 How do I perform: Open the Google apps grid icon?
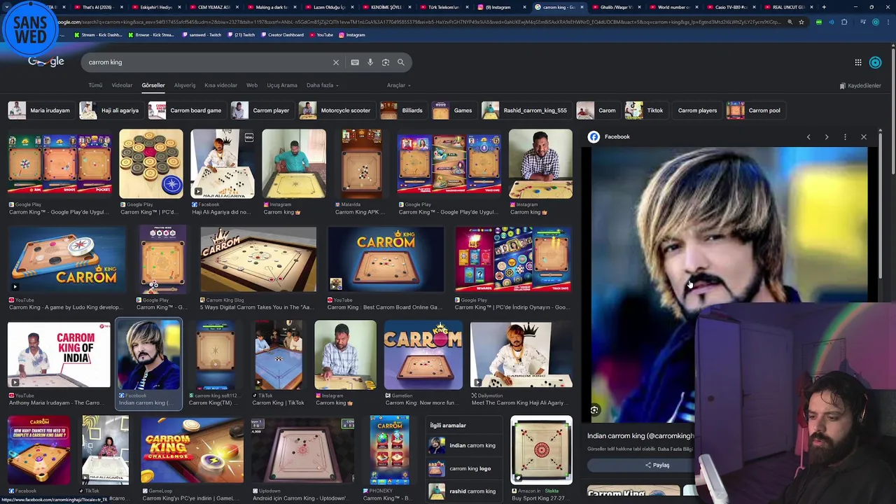858,62
